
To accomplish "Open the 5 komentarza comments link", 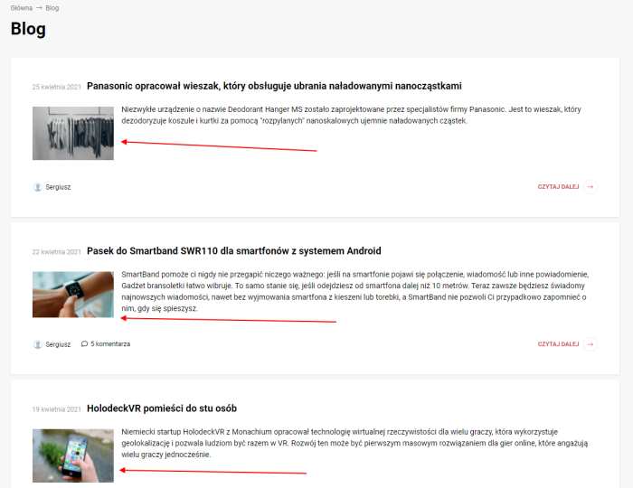I will point(110,344).
